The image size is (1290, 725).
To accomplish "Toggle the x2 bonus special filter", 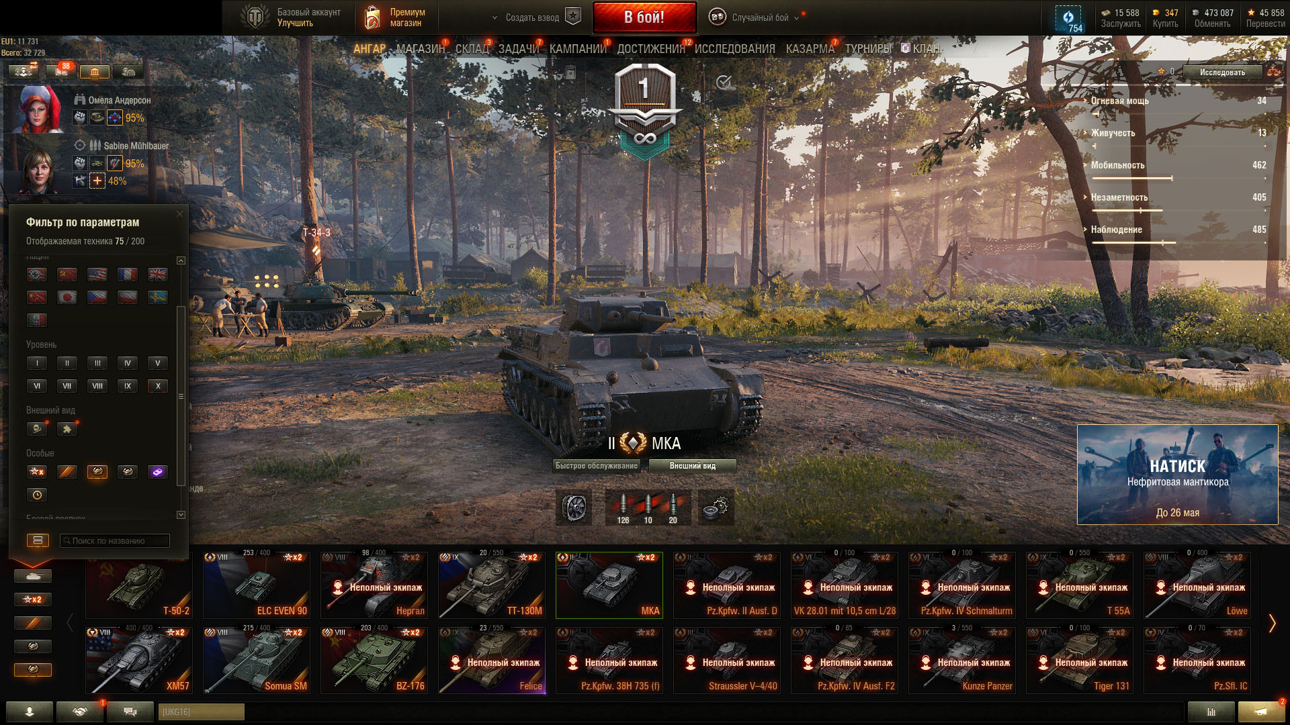I will 37,472.
